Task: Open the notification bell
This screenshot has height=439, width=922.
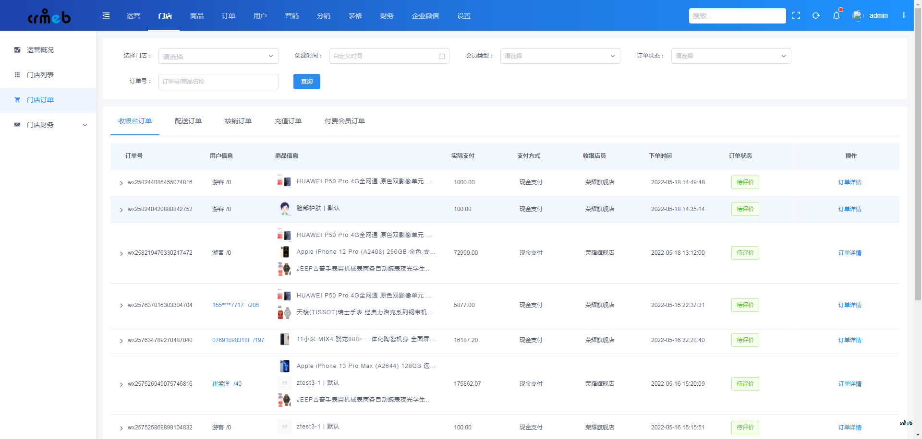Action: (x=837, y=15)
